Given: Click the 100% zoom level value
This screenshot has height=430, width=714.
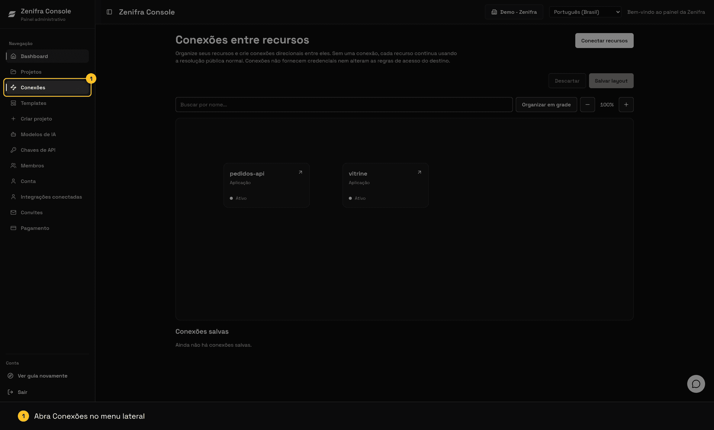Looking at the screenshot, I should pos(607,105).
